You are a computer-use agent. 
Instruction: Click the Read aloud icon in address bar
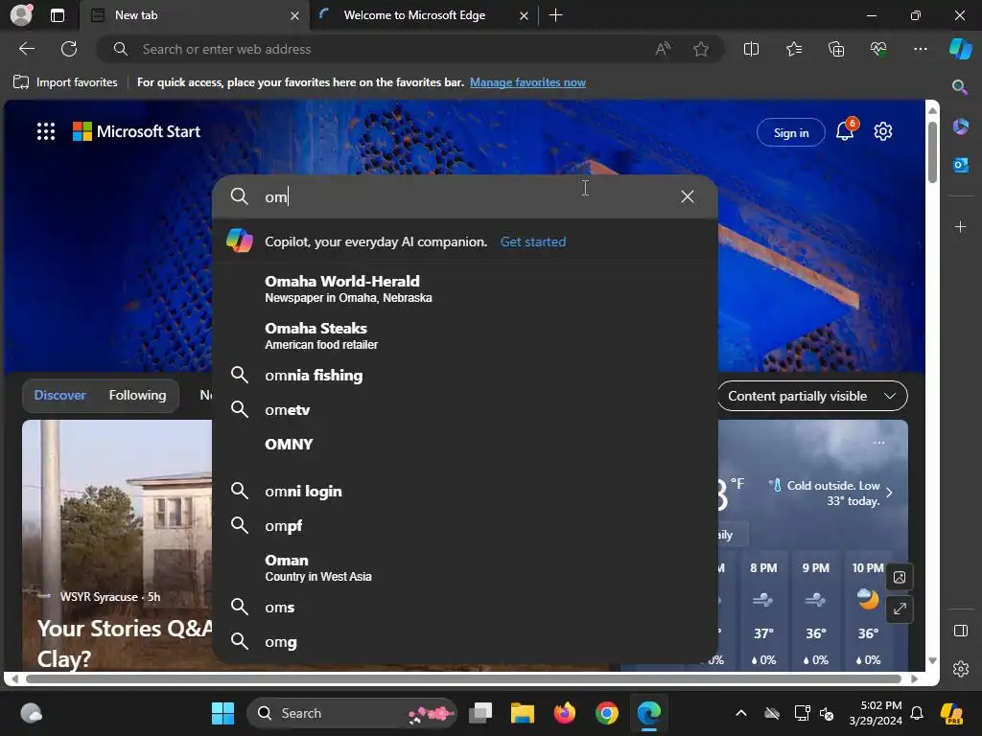pos(663,49)
